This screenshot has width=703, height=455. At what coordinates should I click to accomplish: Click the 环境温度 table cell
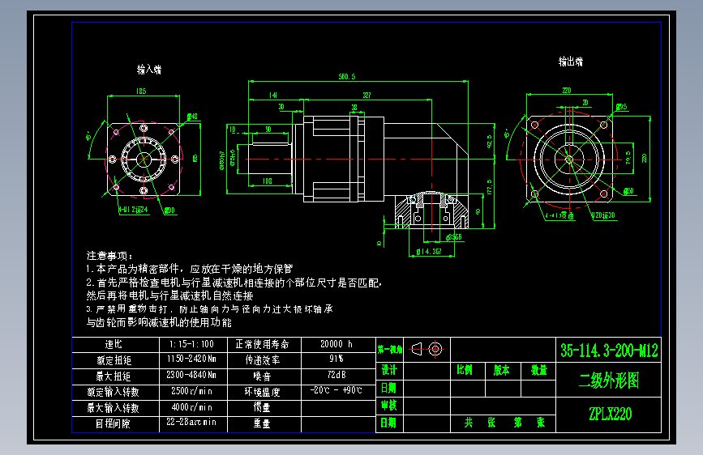264,393
